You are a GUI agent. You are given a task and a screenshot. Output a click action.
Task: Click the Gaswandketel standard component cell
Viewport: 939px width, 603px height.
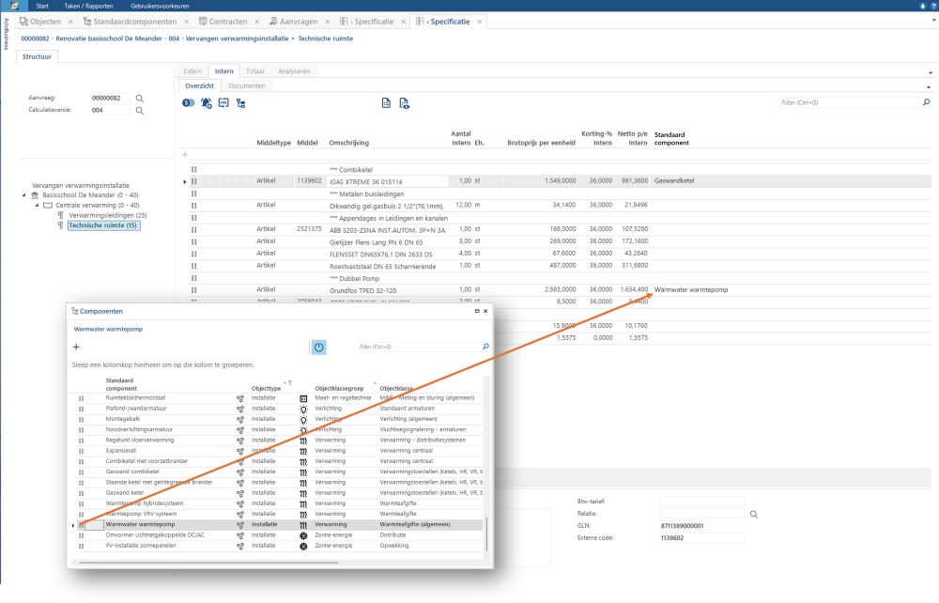[674, 181]
